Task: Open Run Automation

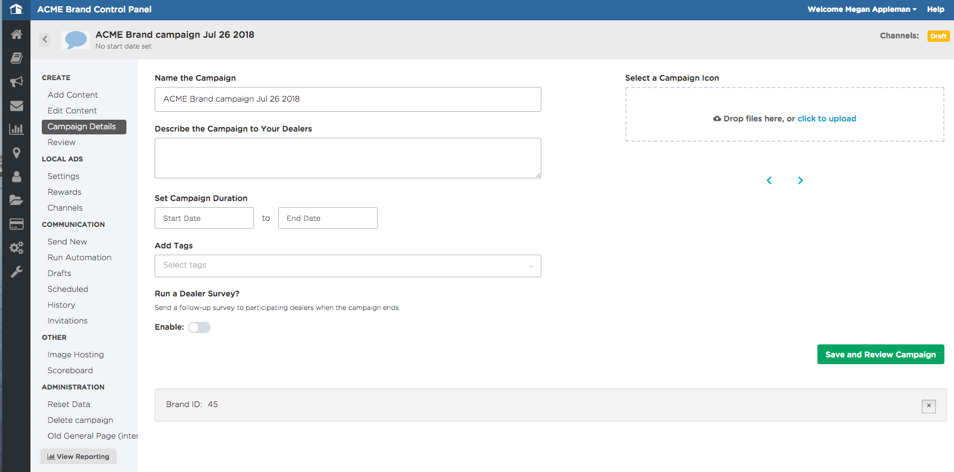Action: click(x=80, y=257)
